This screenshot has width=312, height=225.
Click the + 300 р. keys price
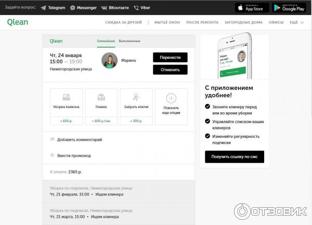click(x=136, y=121)
